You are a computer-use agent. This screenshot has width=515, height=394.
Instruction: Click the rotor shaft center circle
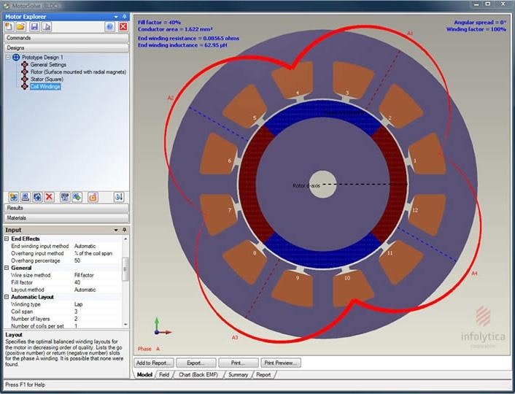[x=322, y=185]
